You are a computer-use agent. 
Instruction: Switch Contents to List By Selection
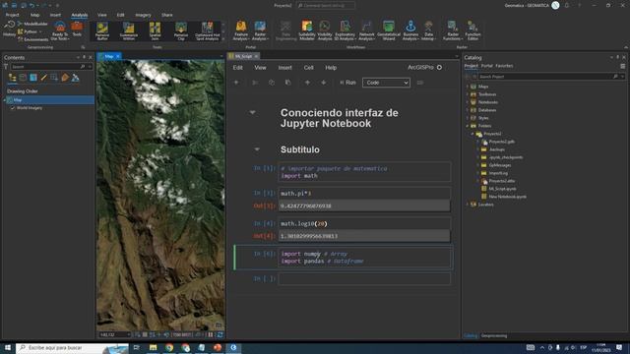33,78
